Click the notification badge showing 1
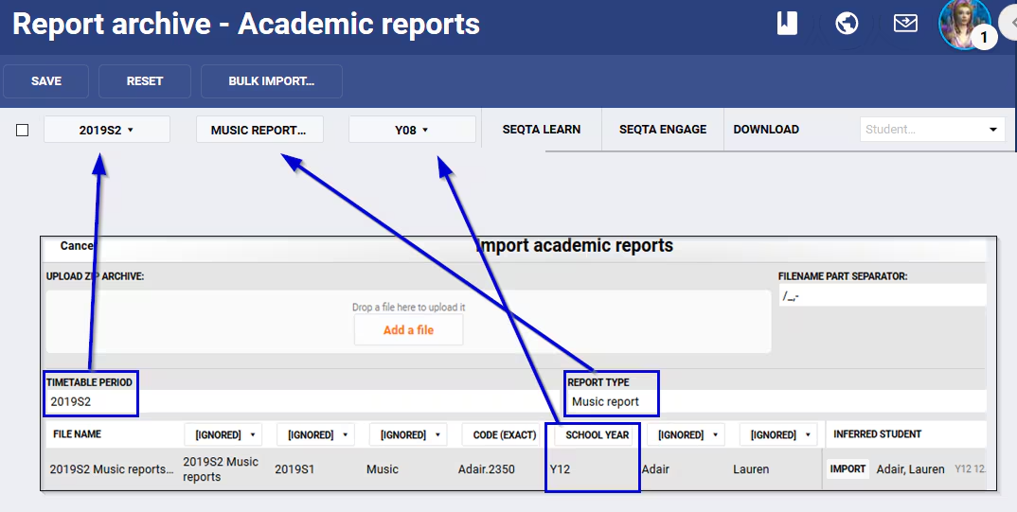Image resolution: width=1017 pixels, height=512 pixels. [x=983, y=37]
